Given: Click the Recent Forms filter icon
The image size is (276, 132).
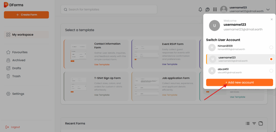Looking at the screenshot, I should click(x=254, y=123).
